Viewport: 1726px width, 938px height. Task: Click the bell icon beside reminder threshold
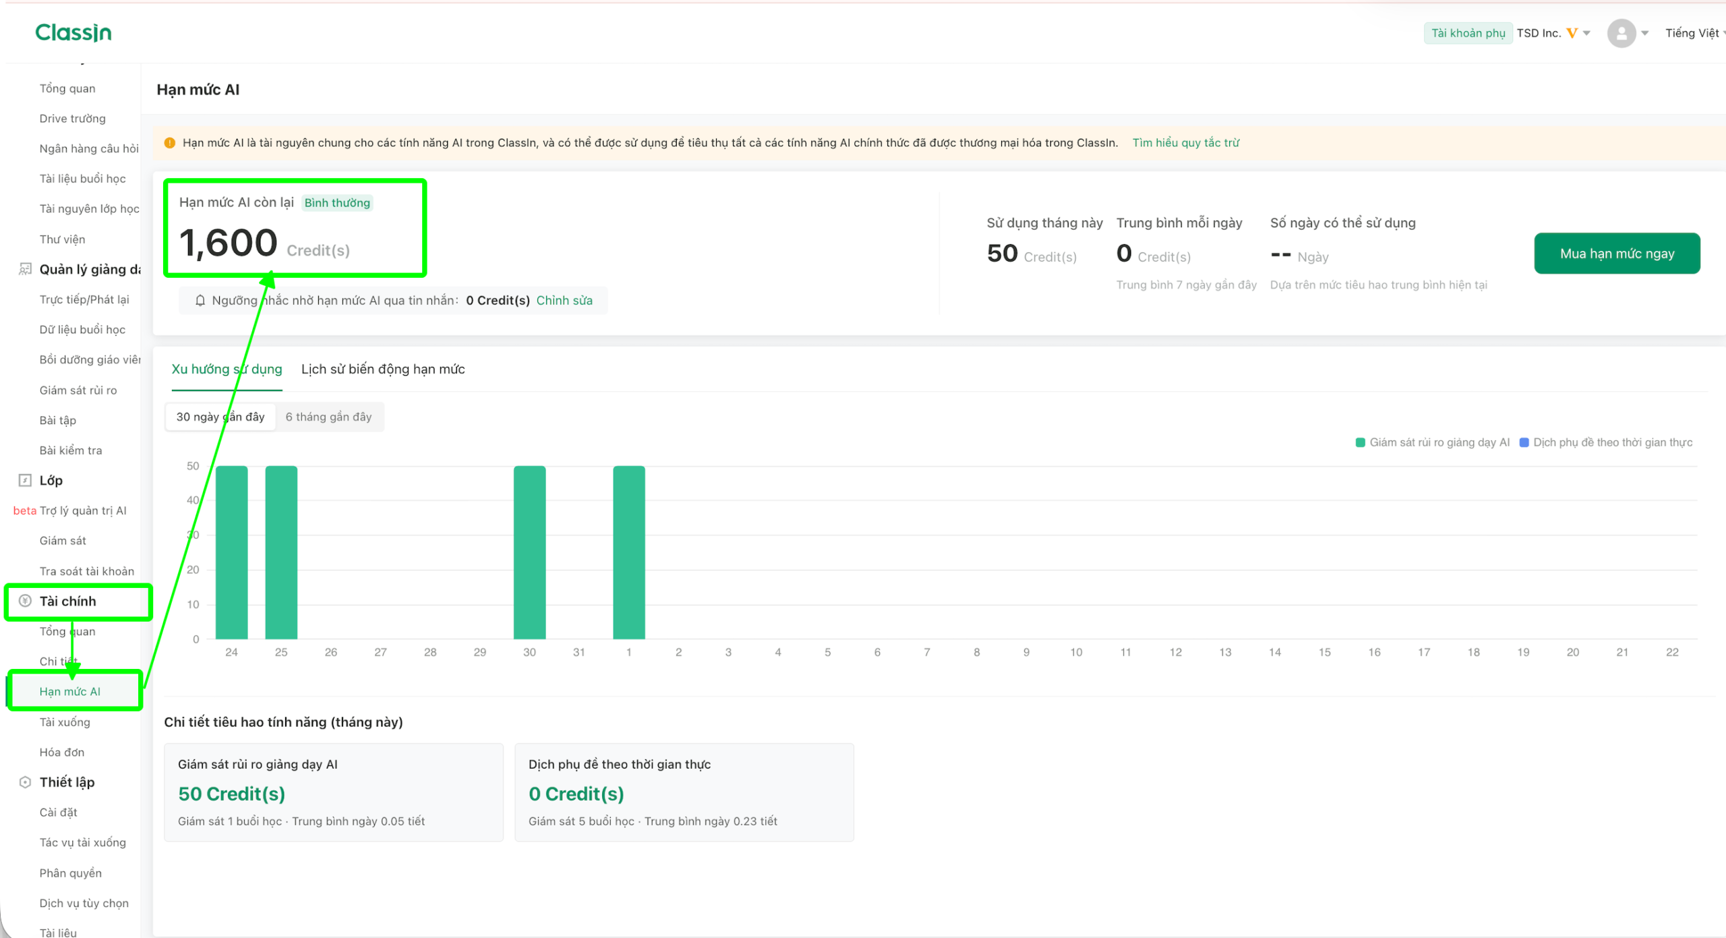pyautogui.click(x=200, y=301)
